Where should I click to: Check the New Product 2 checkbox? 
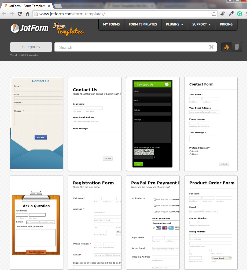click(155, 206)
